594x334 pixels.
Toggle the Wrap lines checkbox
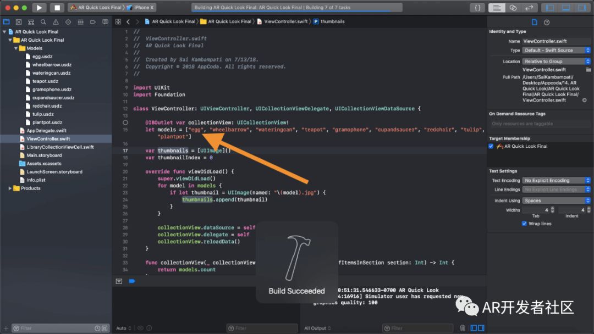pos(524,224)
